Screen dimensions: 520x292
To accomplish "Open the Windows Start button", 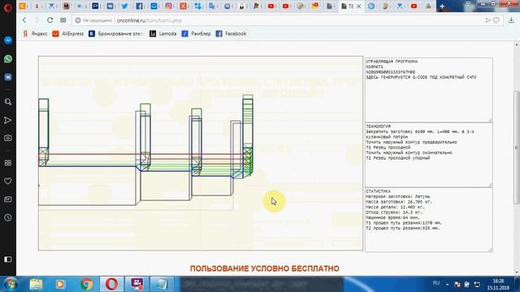I will pyautogui.click(x=11, y=284).
